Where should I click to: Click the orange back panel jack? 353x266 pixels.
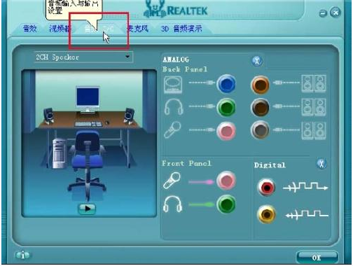tap(260, 85)
